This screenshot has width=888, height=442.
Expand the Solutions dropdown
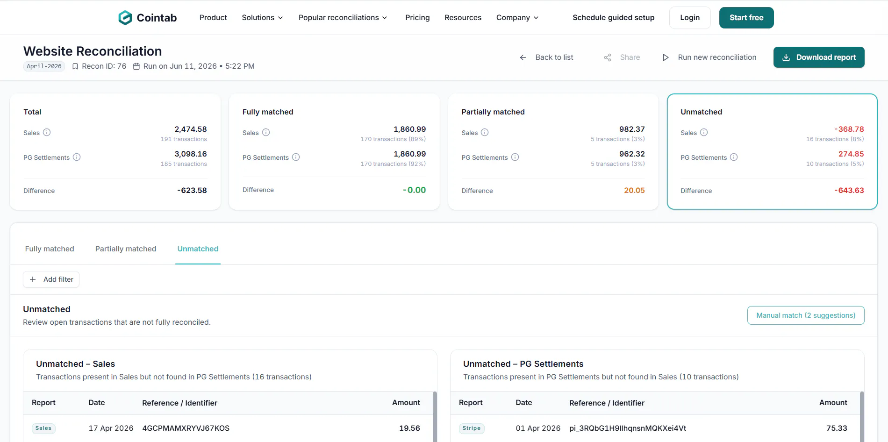[x=262, y=18]
